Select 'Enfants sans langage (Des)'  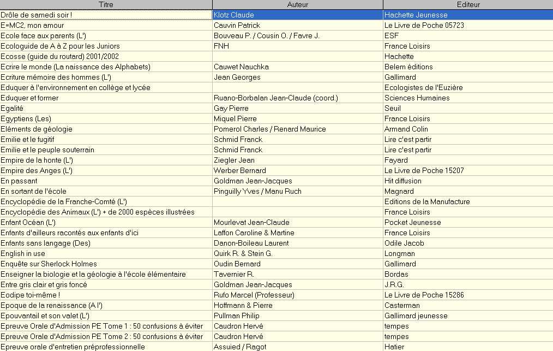click(x=45, y=243)
